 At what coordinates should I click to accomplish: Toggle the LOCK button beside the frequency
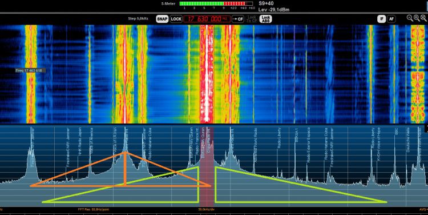pyautogui.click(x=176, y=19)
